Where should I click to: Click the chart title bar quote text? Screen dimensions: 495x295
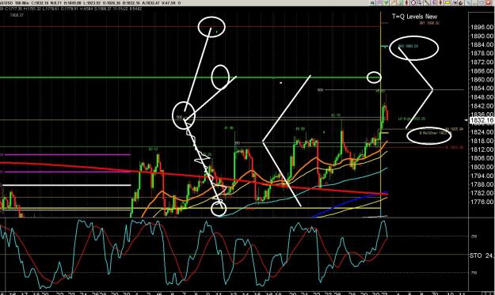tap(90, 3)
